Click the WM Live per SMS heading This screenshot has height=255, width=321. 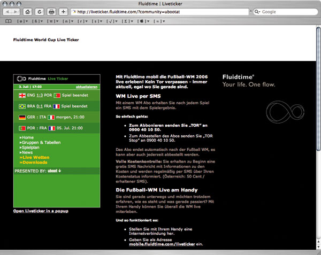click(138, 96)
